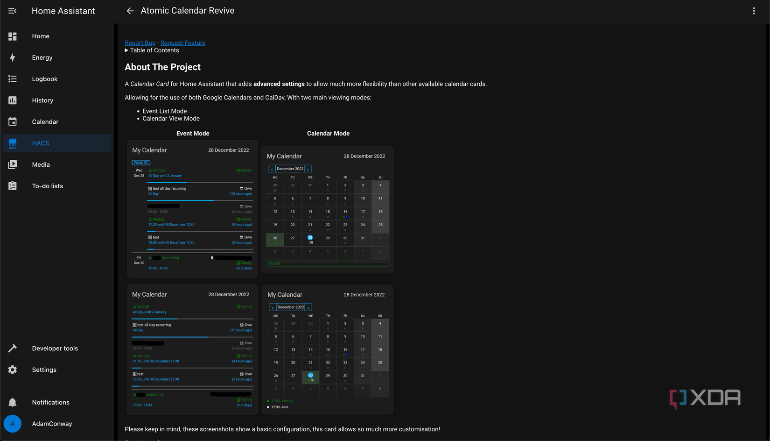Click the To-do lists clipboard icon
770x441 pixels.
(13, 186)
